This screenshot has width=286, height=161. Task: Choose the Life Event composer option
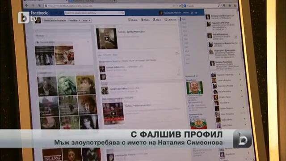click(x=171, y=20)
